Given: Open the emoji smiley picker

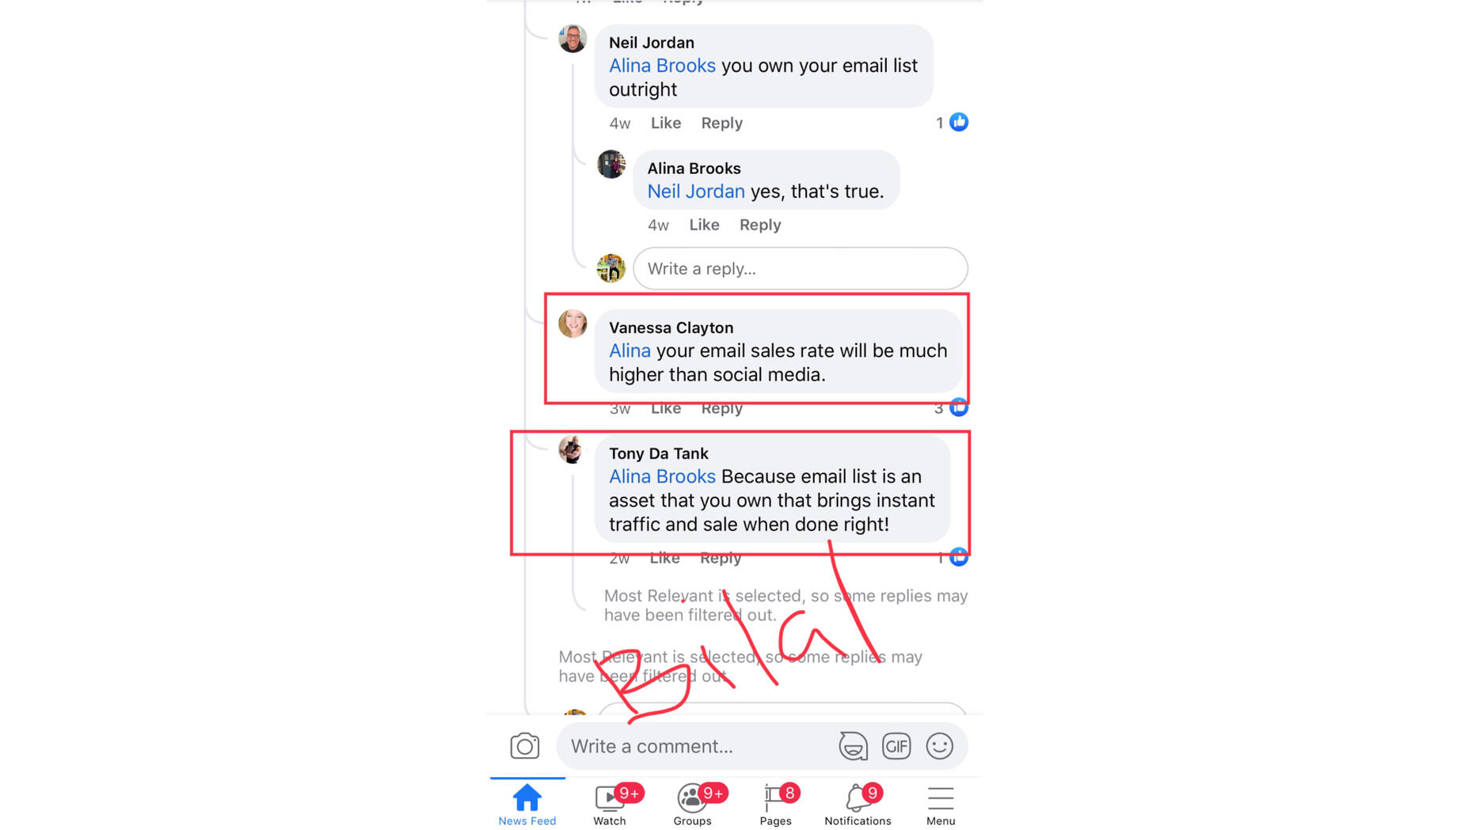Looking at the screenshot, I should (940, 745).
